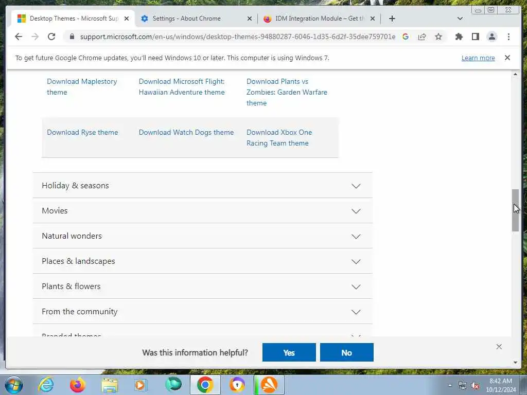Switch to the IDM Integration Module tab
527x395 pixels.
tap(319, 19)
